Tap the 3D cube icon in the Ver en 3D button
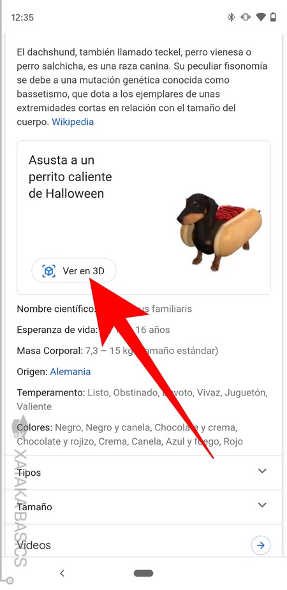 click(x=49, y=271)
